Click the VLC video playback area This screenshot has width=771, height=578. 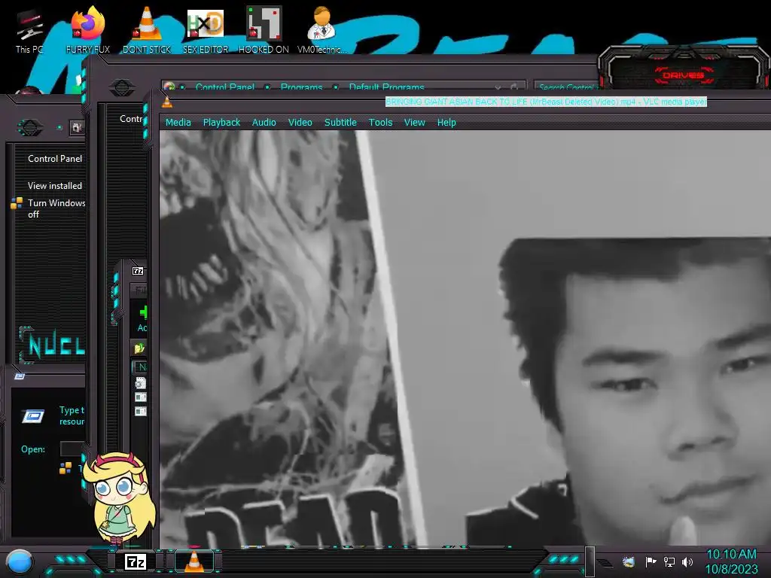[x=465, y=338]
